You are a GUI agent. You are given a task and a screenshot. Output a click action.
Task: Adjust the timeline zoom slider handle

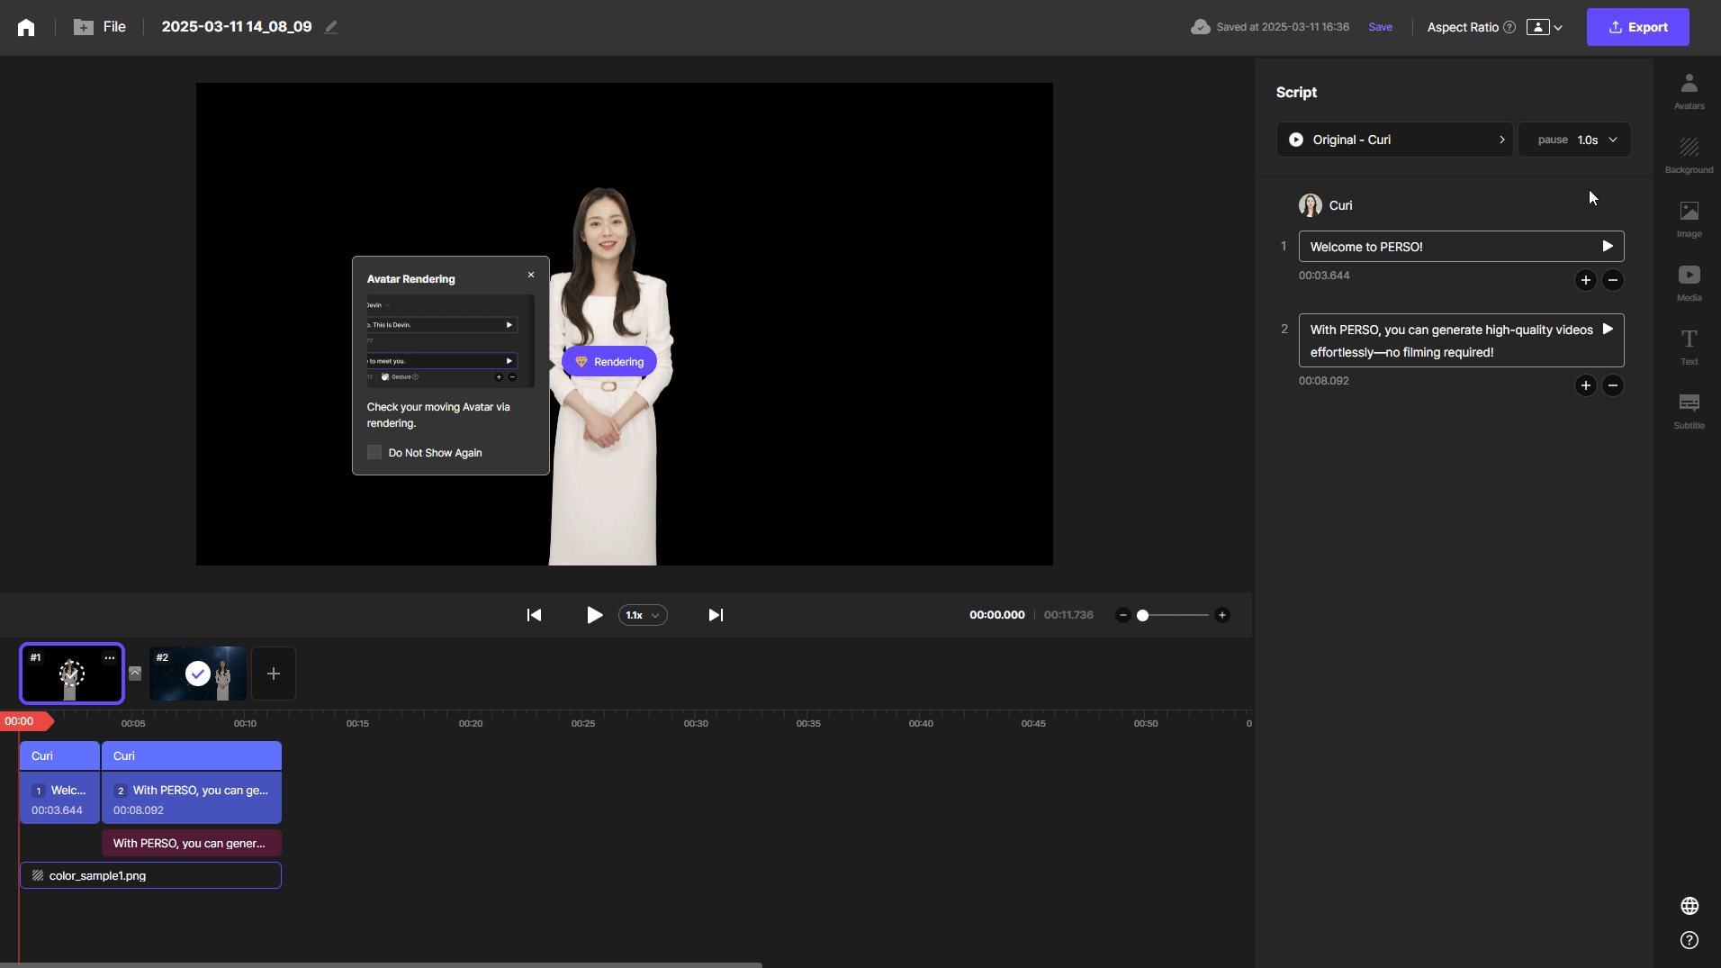click(x=1142, y=615)
